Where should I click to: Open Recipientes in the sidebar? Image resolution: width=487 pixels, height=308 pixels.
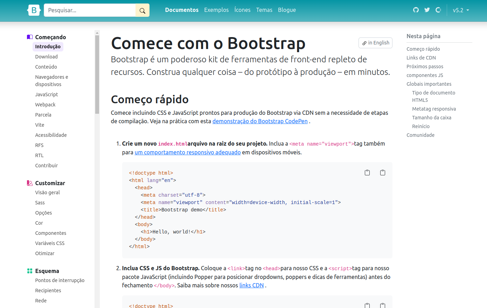click(x=48, y=290)
